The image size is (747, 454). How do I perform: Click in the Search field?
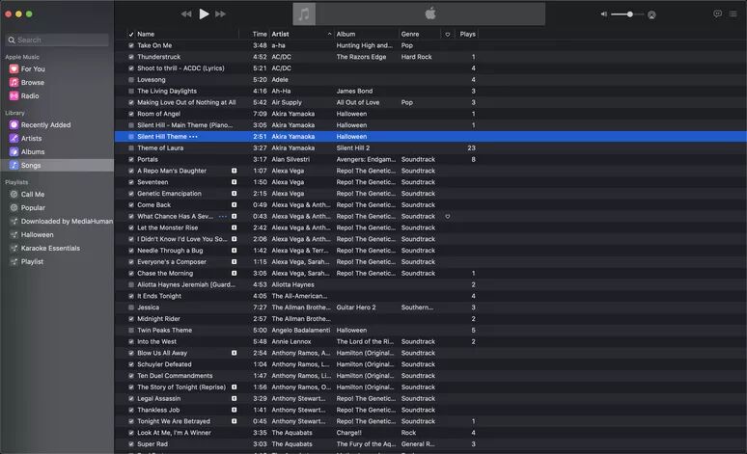[x=57, y=40]
